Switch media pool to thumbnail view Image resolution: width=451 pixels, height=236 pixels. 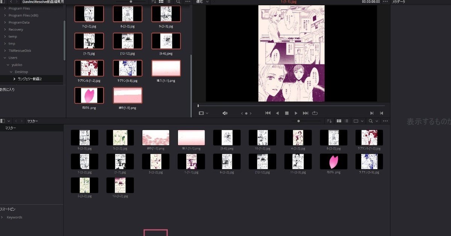[339, 121]
